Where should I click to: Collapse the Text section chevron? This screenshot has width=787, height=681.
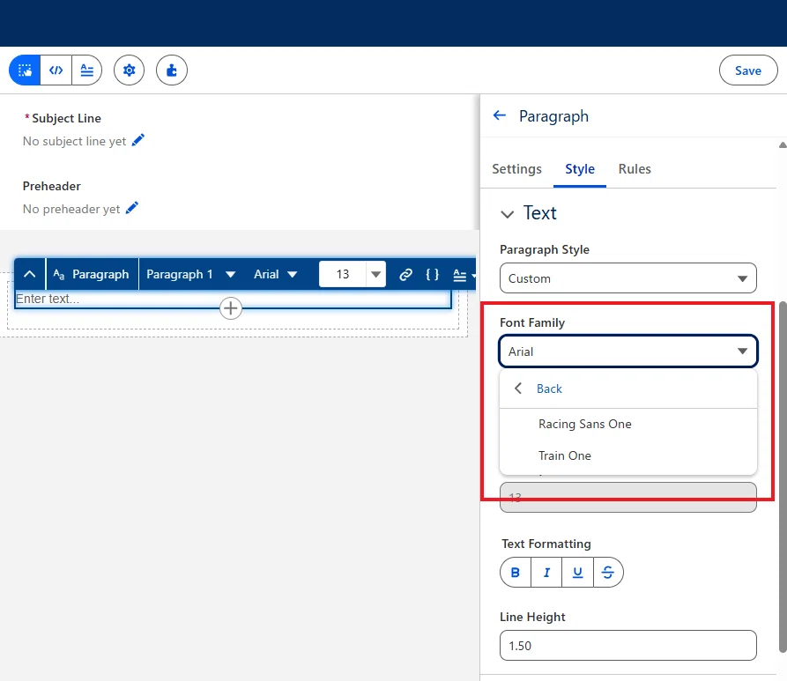[x=508, y=214]
